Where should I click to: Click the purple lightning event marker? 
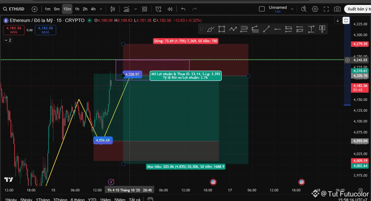point(111,182)
